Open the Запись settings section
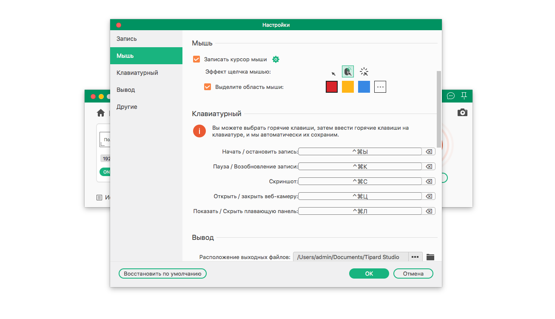 [127, 39]
